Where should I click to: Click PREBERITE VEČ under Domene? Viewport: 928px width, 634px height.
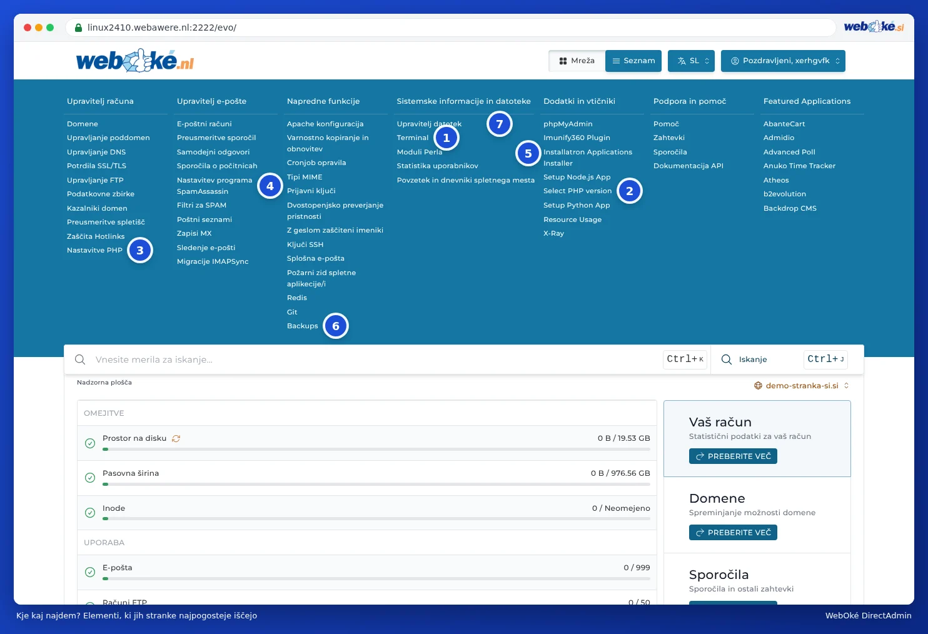click(733, 533)
